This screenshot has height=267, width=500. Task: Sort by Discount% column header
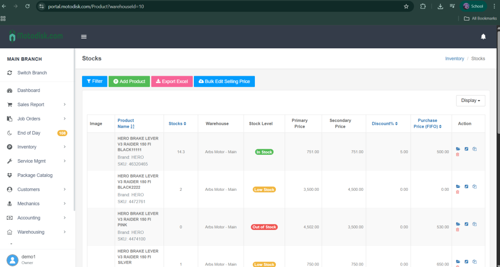tap(384, 123)
